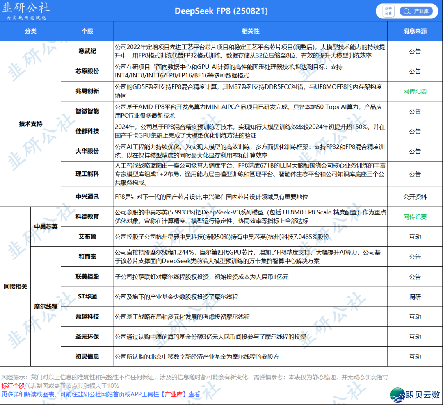Click the 摩尔线程 subcategory cell
Viewport: 443px width, 405px height.
[46, 307]
